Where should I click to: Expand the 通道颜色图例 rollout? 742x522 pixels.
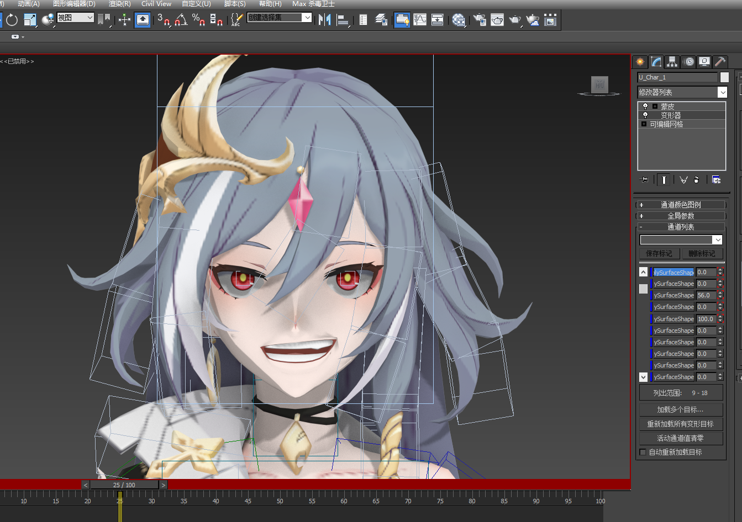681,205
